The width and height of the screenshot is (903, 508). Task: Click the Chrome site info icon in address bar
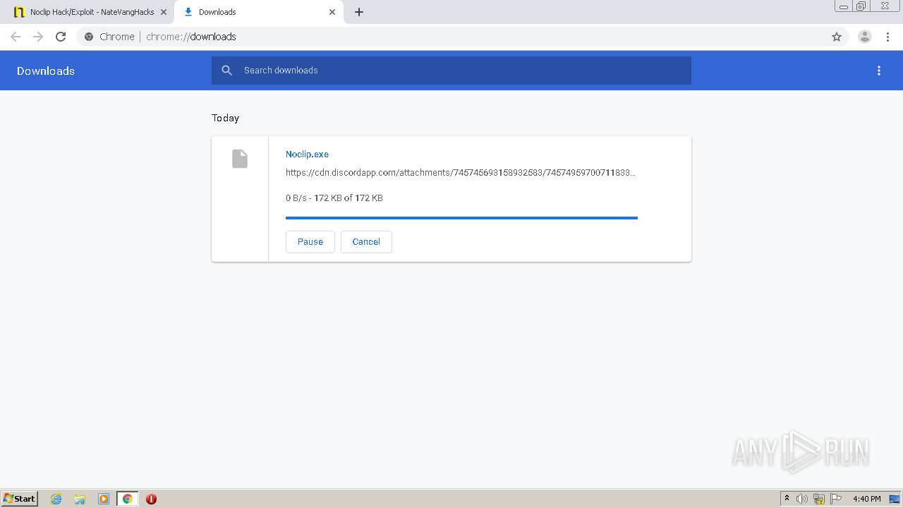pos(89,37)
